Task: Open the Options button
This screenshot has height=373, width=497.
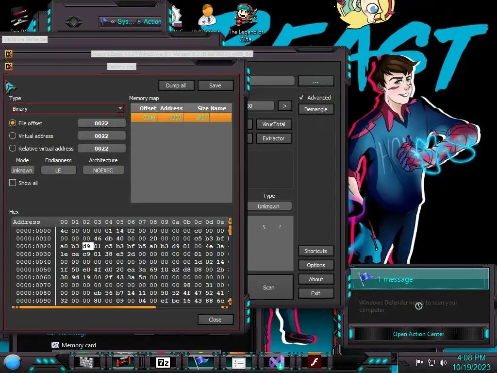Action: point(315,265)
